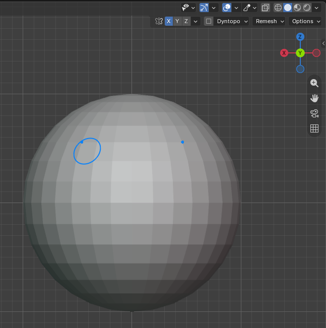Open the gizmo options dropdown arrow

(x=214, y=8)
